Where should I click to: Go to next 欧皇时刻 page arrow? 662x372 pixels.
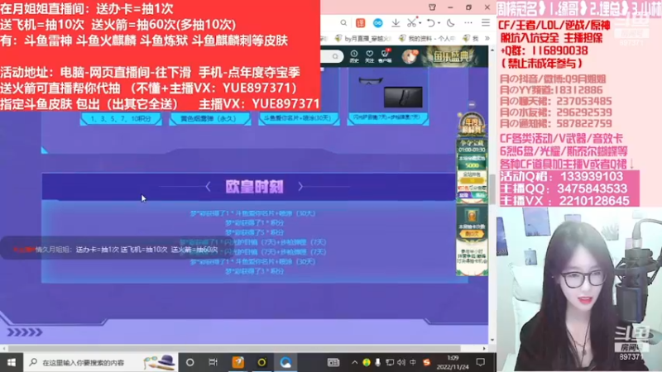pyautogui.click(x=300, y=187)
